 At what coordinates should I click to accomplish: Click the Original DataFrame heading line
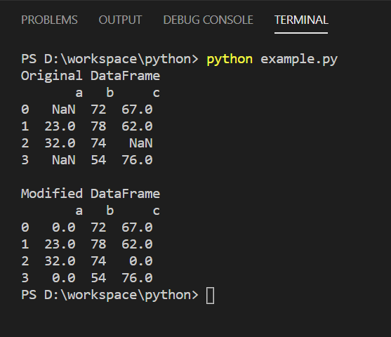point(91,76)
